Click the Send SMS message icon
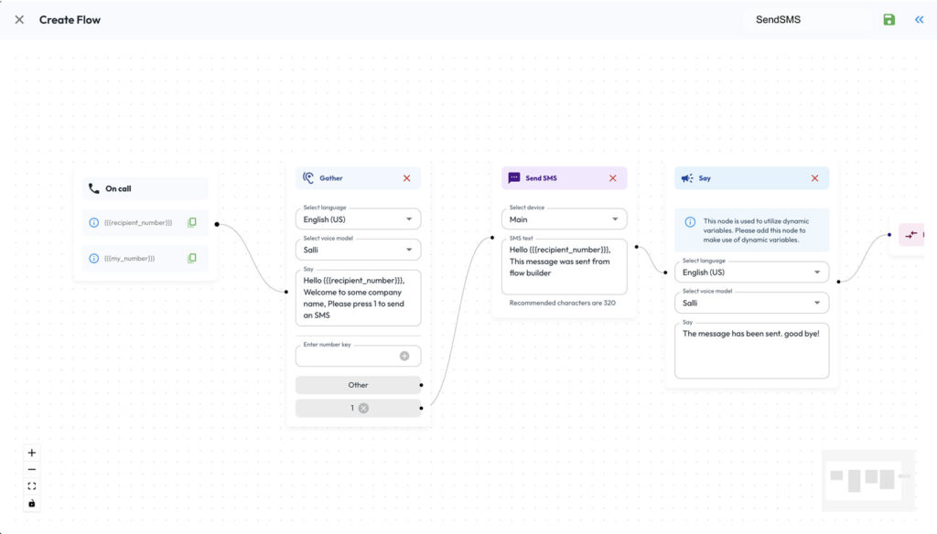 pyautogui.click(x=513, y=177)
